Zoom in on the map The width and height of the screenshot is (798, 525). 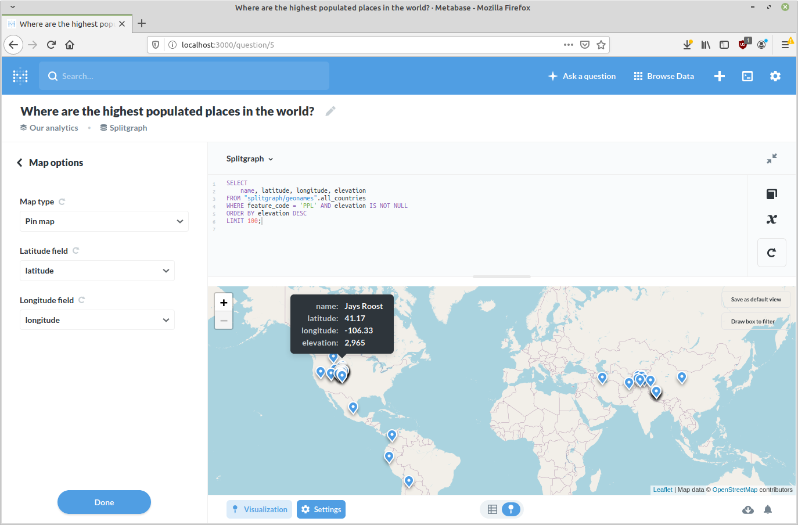(224, 302)
